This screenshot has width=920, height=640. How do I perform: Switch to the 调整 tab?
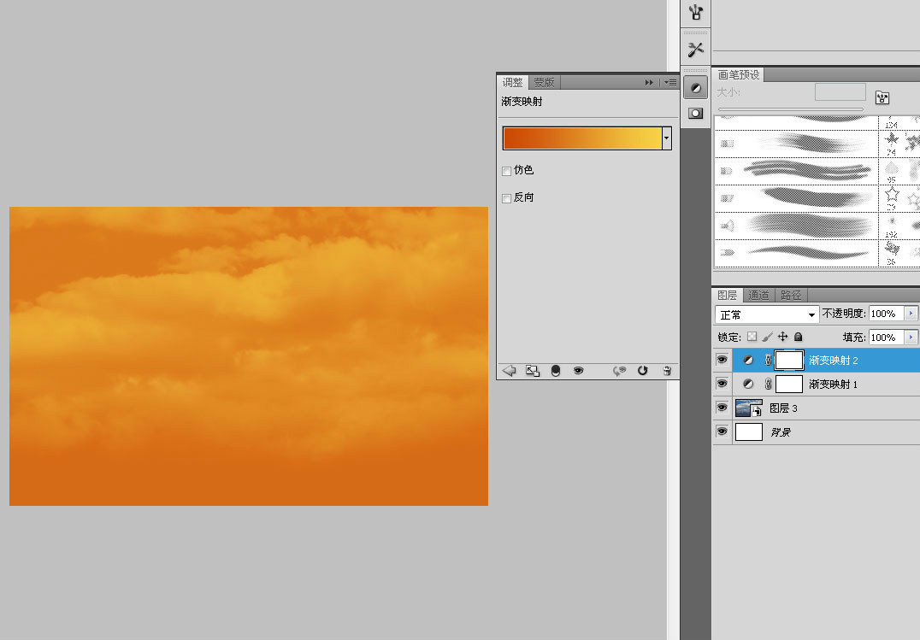[x=512, y=83]
